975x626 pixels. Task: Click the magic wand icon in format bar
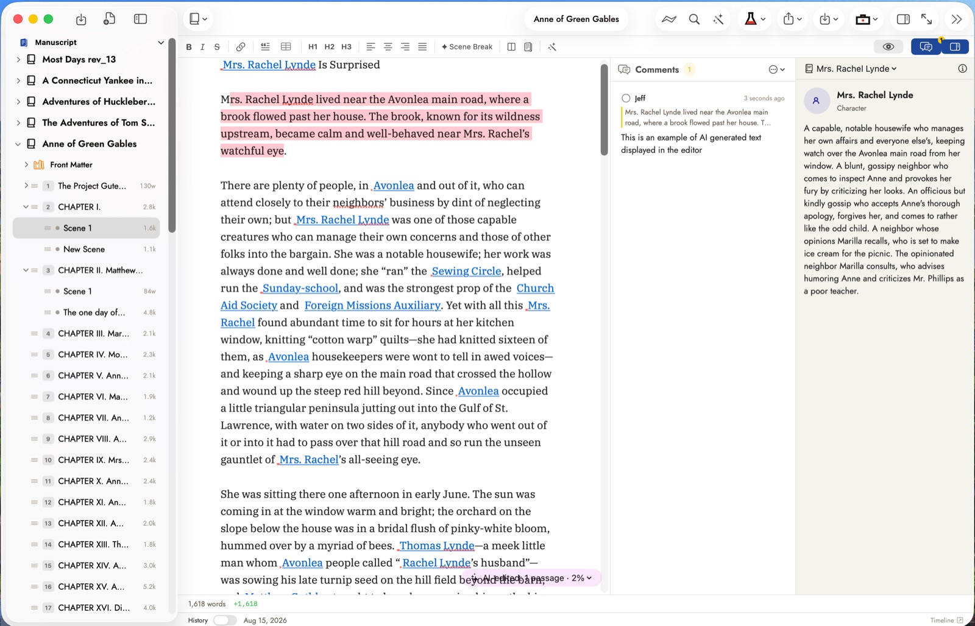click(x=552, y=47)
